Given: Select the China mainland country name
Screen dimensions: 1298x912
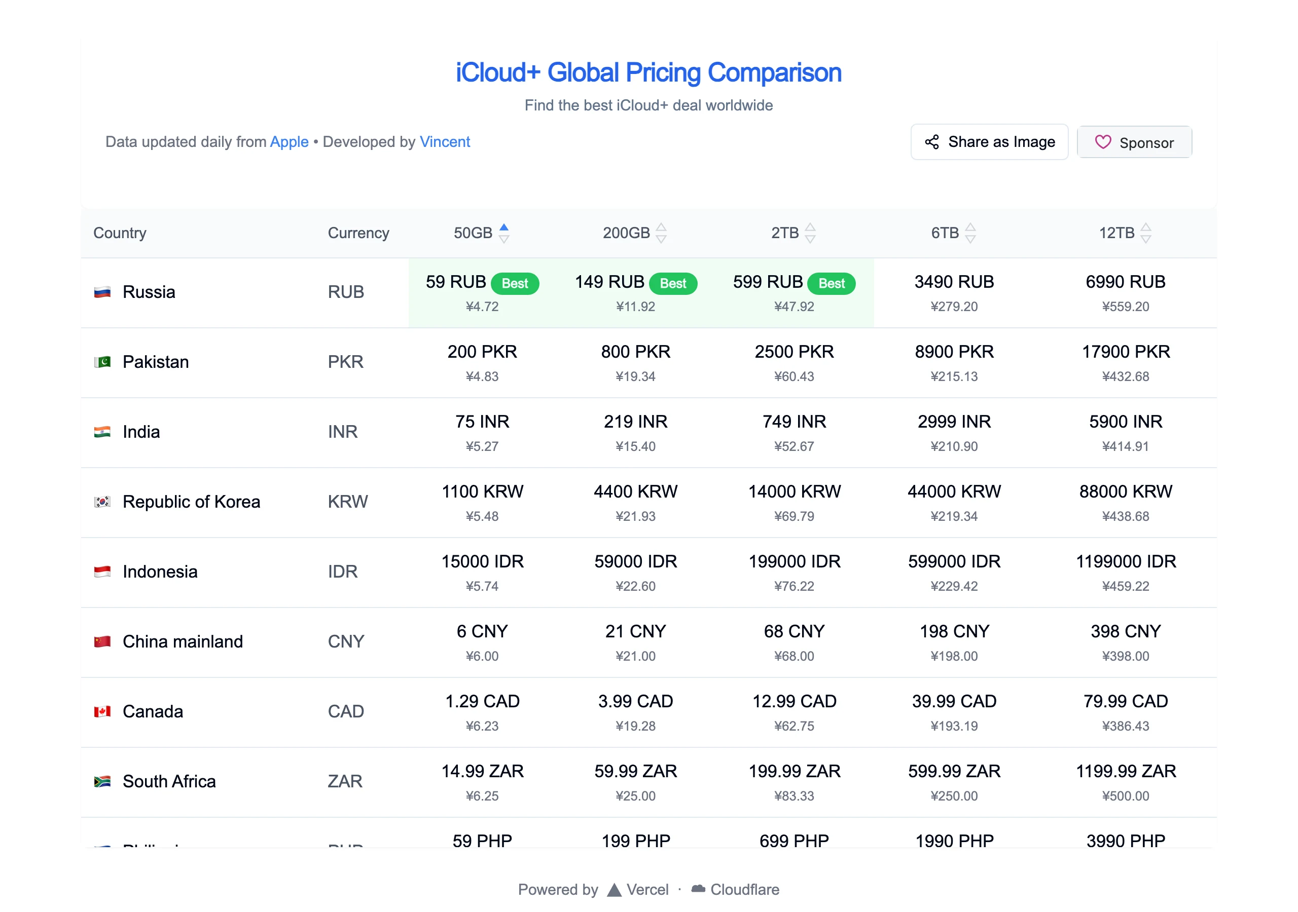Looking at the screenshot, I should pos(183,641).
